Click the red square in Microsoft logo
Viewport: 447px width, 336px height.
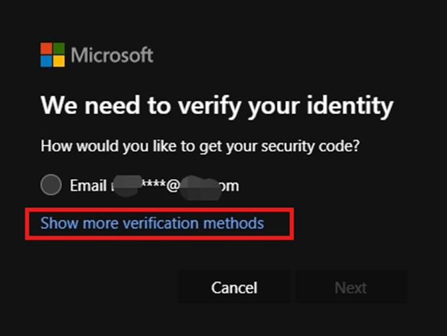click(46, 49)
